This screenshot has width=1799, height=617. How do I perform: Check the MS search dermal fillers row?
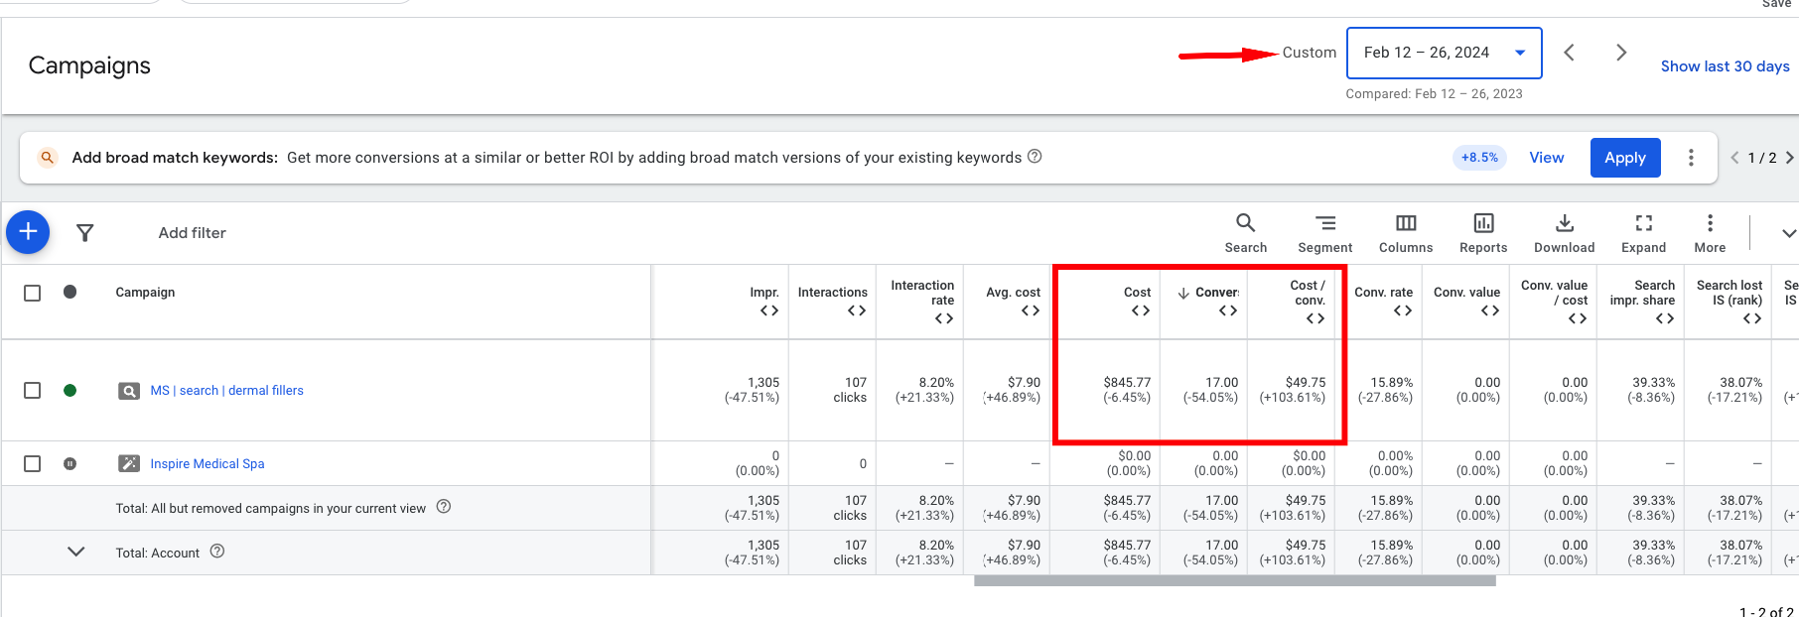click(33, 391)
